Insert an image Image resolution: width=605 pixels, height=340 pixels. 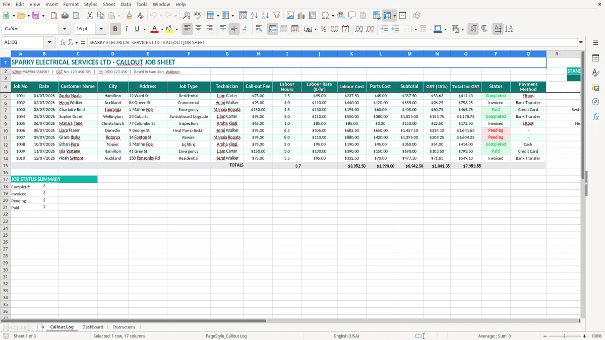(x=290, y=16)
